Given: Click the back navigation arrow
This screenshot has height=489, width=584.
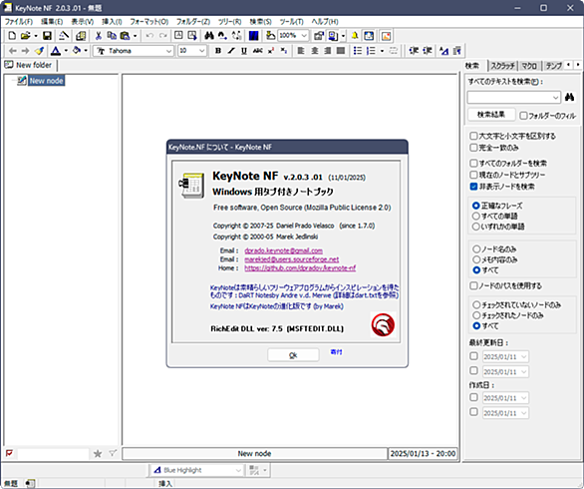Looking at the screenshot, I should (x=12, y=51).
